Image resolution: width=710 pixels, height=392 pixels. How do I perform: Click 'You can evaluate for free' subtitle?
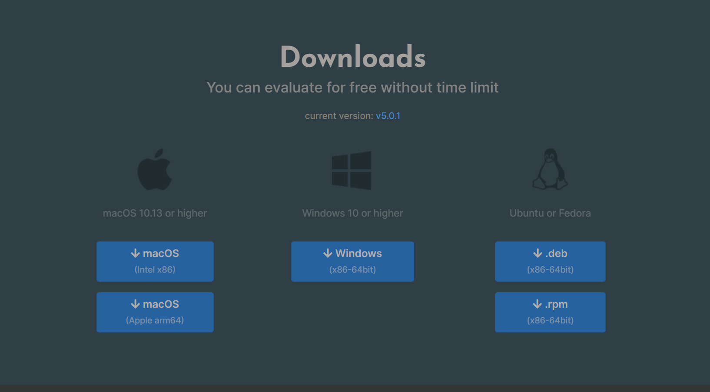[x=352, y=87]
